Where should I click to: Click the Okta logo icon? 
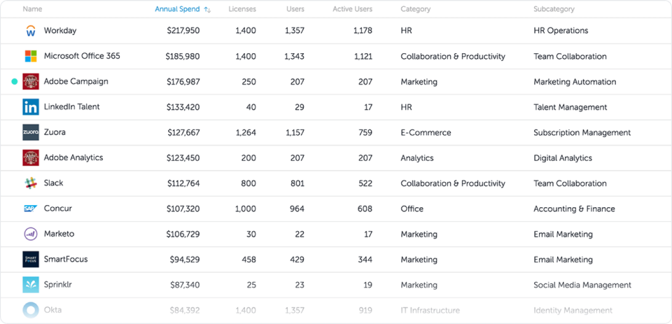pos(31,310)
